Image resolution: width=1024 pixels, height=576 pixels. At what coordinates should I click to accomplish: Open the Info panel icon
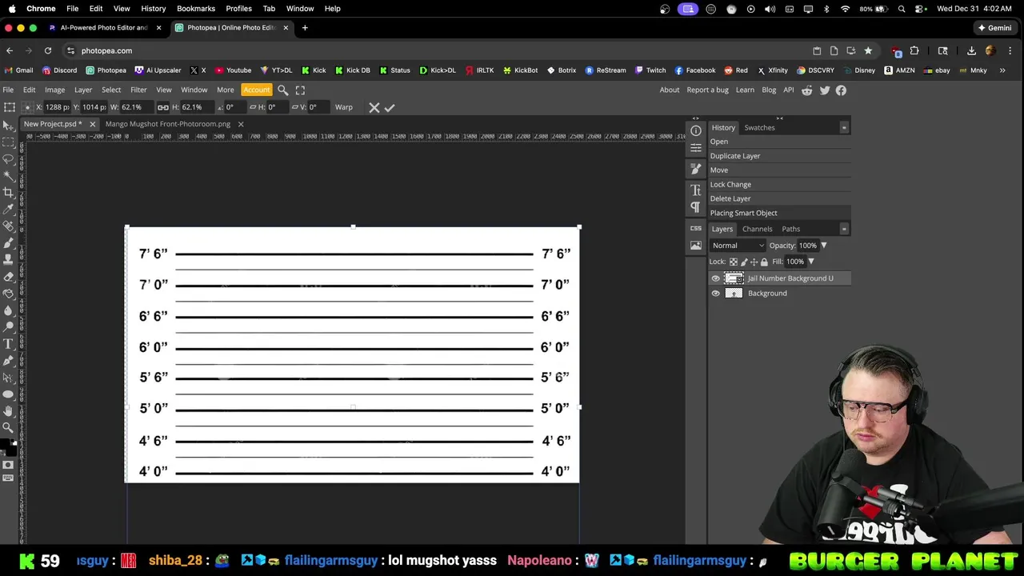tap(696, 130)
